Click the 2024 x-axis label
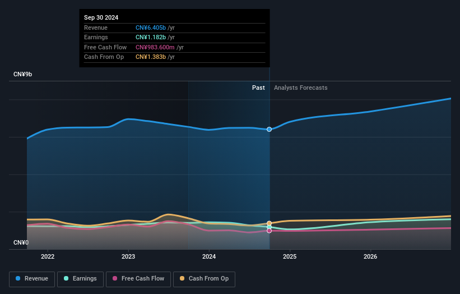 [209, 256]
